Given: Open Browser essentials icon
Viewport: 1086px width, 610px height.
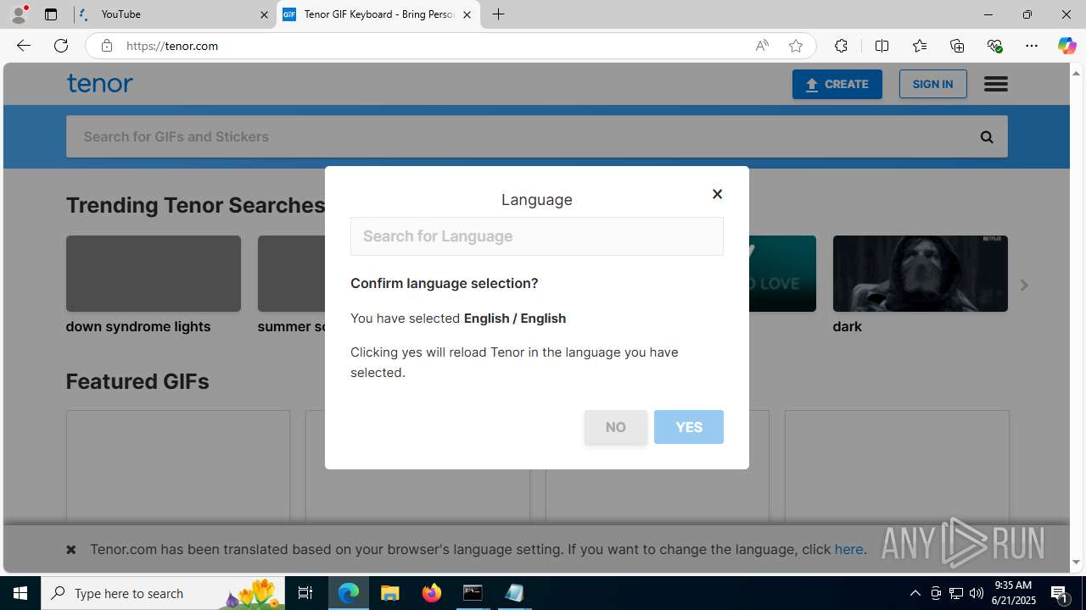Looking at the screenshot, I should point(994,46).
